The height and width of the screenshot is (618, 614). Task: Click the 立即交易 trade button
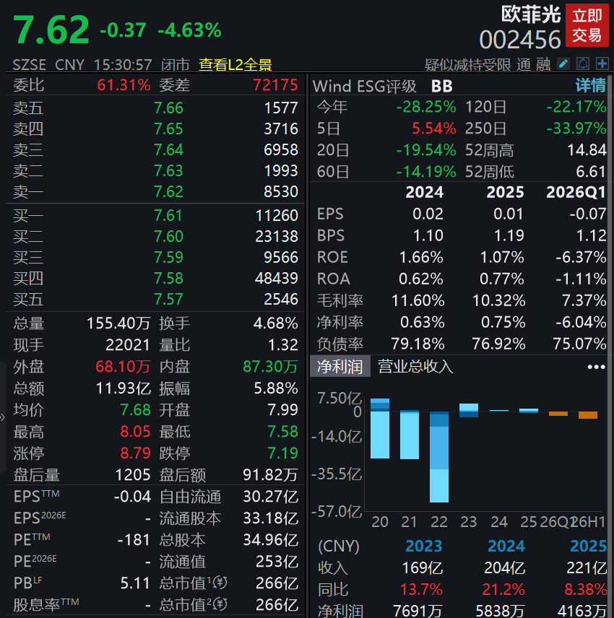point(587,25)
